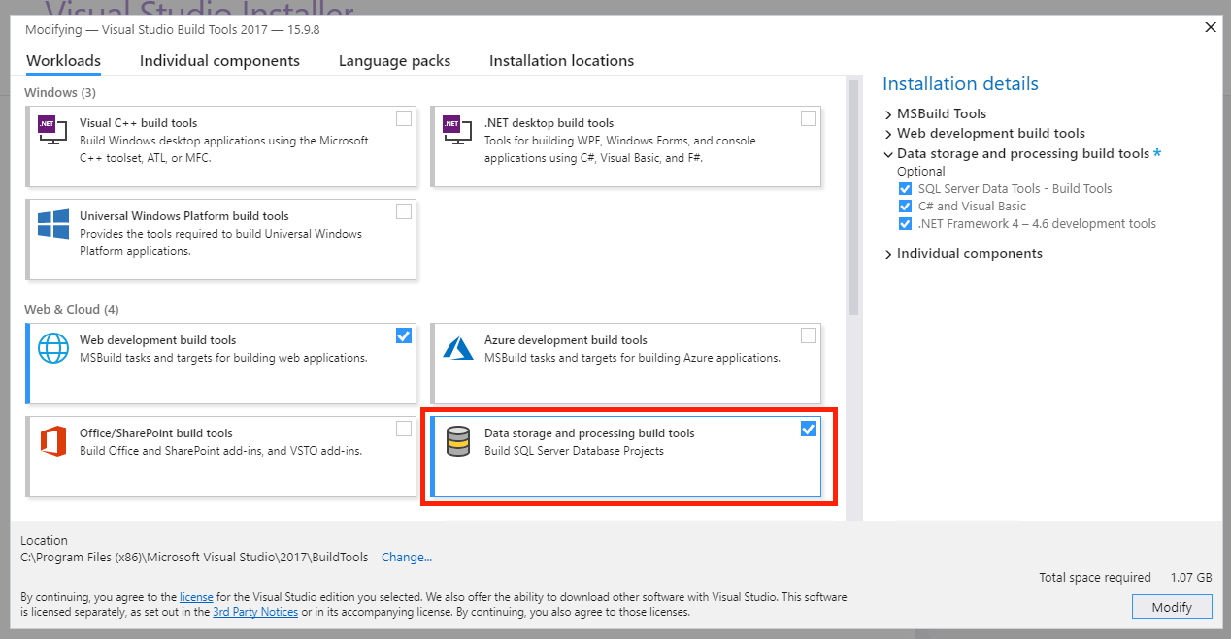Click the Installation details heading
Image resolution: width=1231 pixels, height=639 pixels.
(x=960, y=84)
